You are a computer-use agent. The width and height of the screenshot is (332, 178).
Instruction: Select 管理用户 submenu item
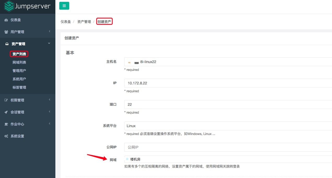pos(19,71)
